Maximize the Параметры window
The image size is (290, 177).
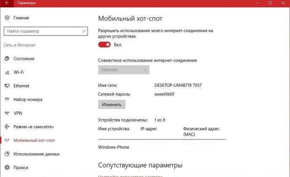[270, 3]
